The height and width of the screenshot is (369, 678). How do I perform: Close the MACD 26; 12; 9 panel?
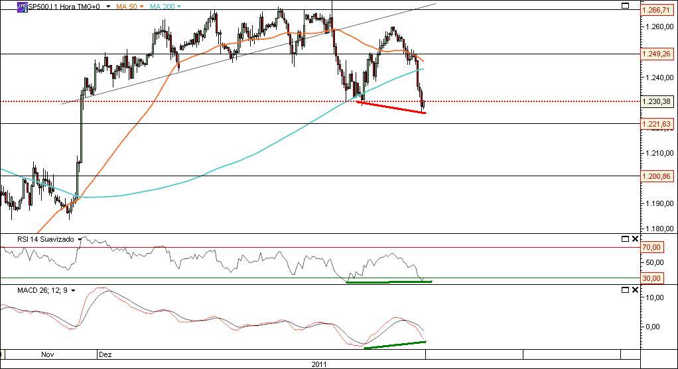click(635, 290)
